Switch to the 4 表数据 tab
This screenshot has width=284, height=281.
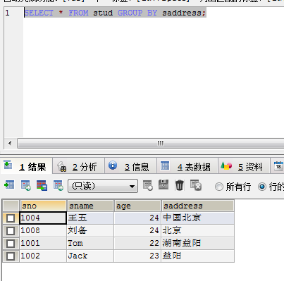tap(187, 167)
